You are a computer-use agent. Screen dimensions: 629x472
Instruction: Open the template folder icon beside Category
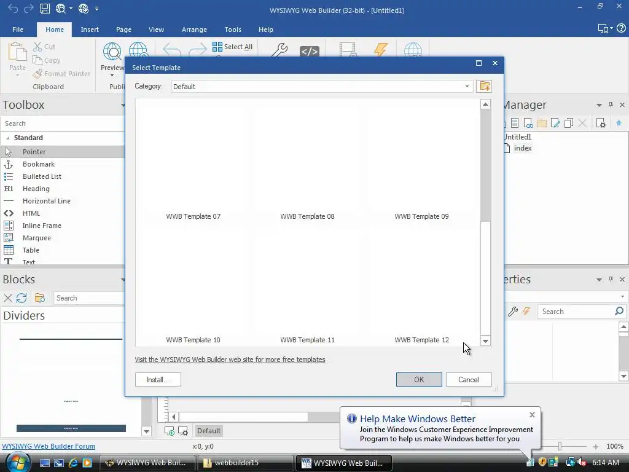coord(484,86)
